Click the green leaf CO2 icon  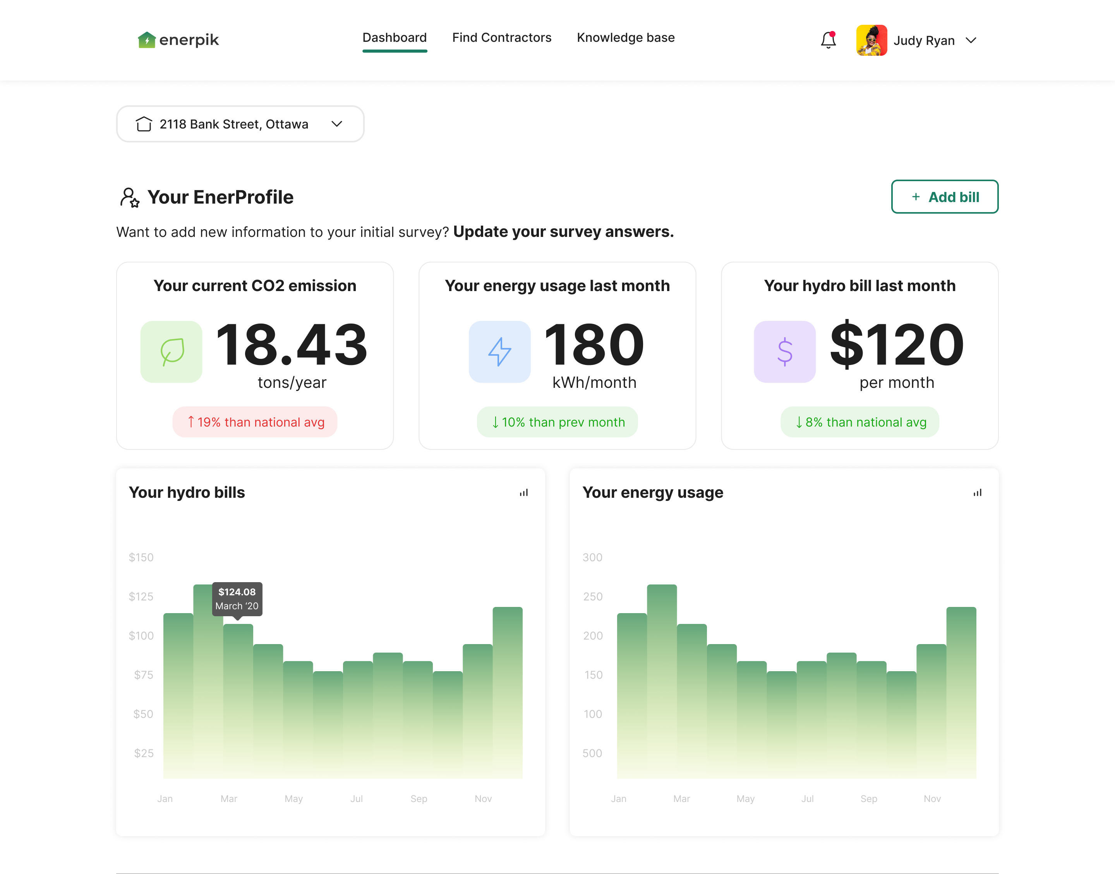(172, 351)
